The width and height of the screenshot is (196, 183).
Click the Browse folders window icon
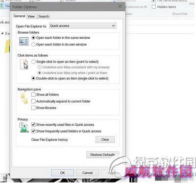pyautogui.click(x=24, y=41)
